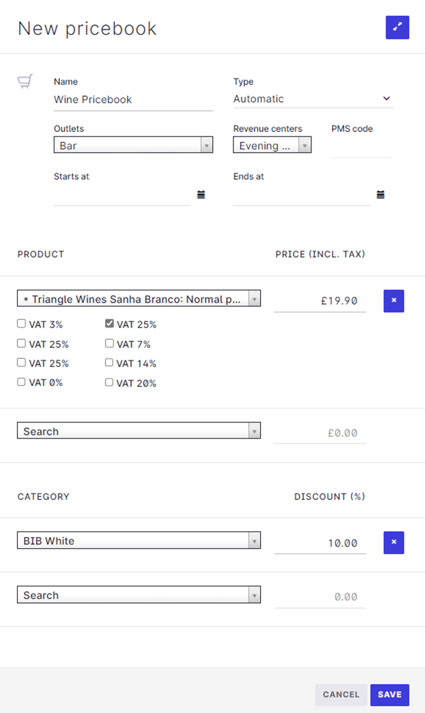
Task: Select the VAT 14% checkbox
Action: (x=109, y=363)
